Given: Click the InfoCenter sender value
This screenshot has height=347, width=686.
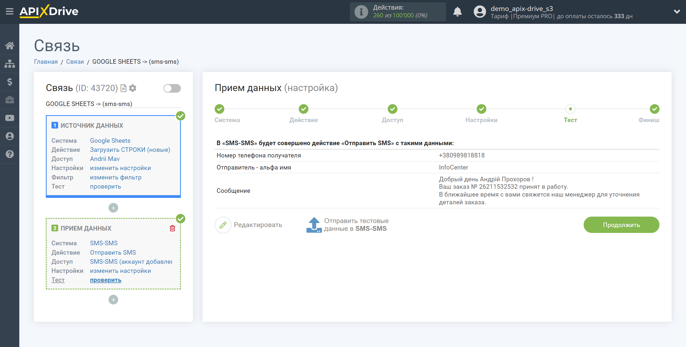Looking at the screenshot, I should point(453,167).
